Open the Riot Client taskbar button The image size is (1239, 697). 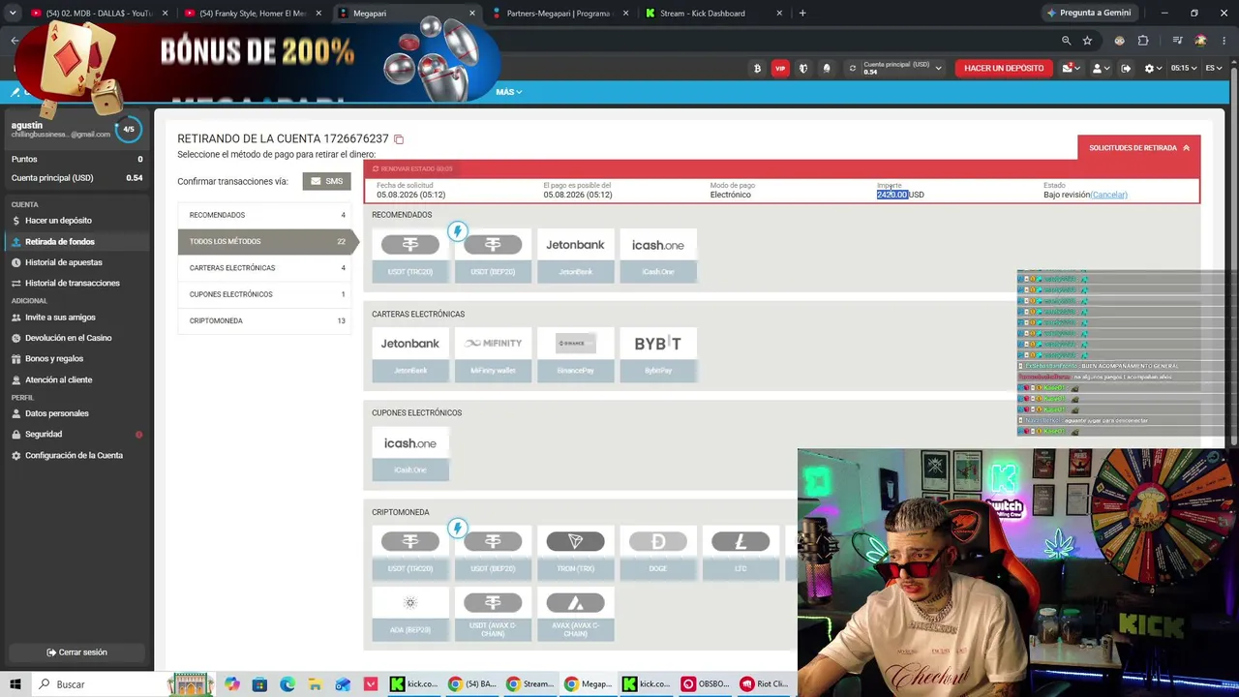pos(764,684)
